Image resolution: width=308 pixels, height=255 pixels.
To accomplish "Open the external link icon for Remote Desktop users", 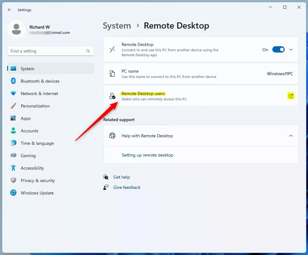I will point(291,96).
